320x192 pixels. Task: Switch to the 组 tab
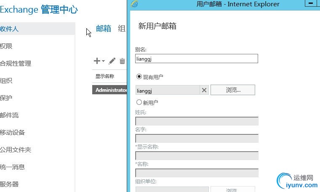(122, 28)
